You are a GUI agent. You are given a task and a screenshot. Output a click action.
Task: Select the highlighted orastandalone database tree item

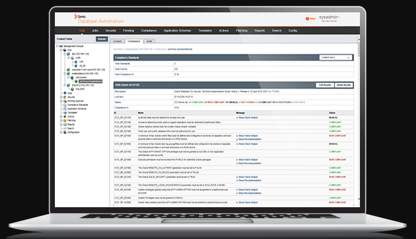tap(91, 81)
